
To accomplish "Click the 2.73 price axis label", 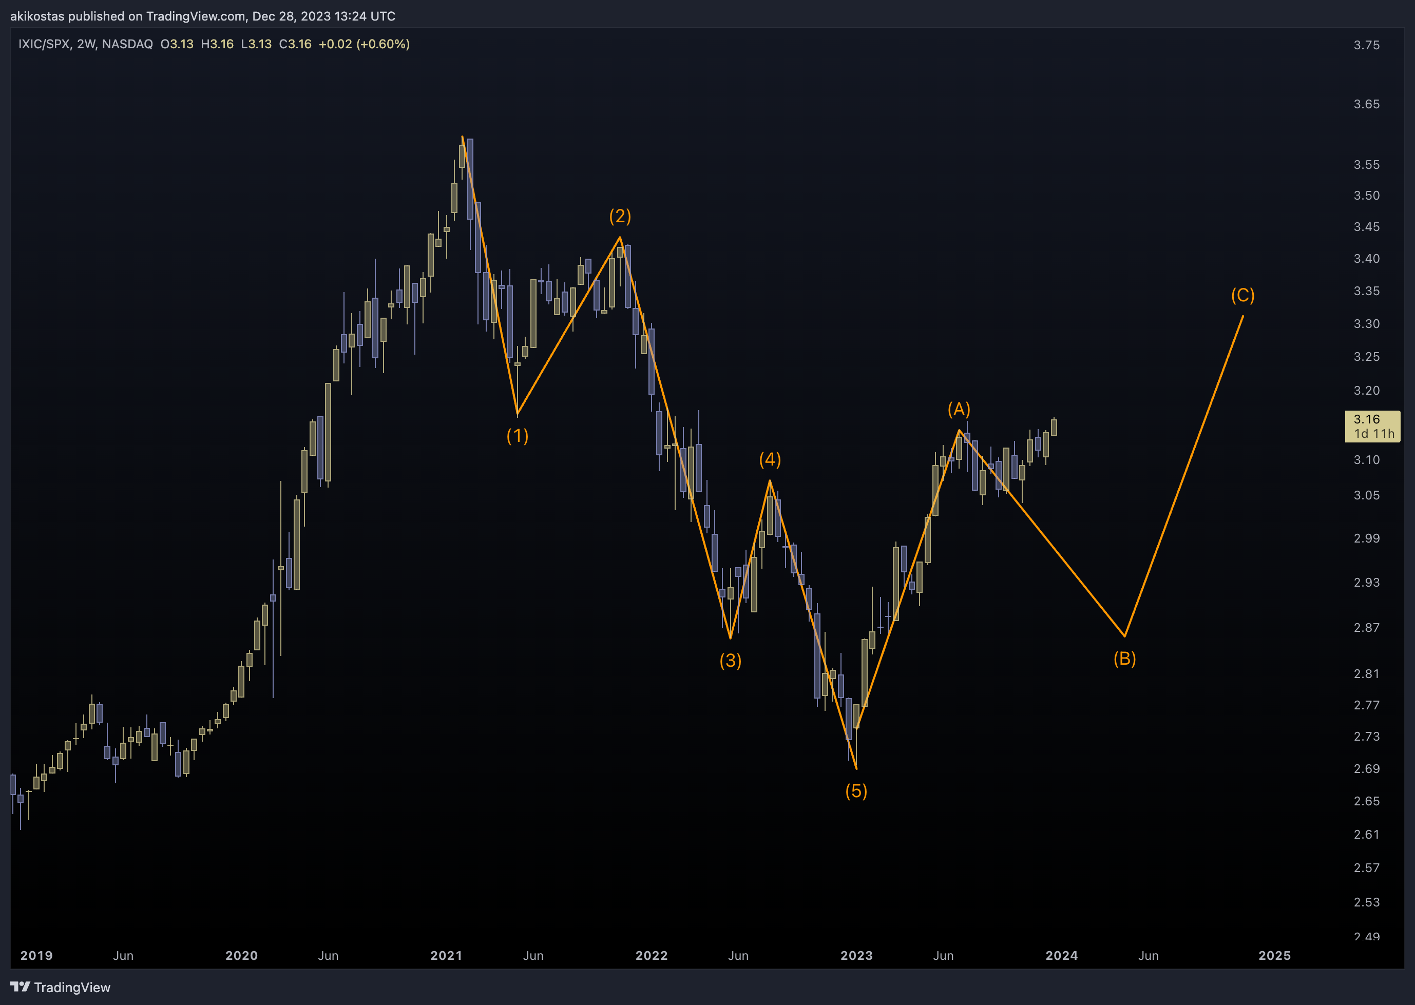I will click(1367, 737).
